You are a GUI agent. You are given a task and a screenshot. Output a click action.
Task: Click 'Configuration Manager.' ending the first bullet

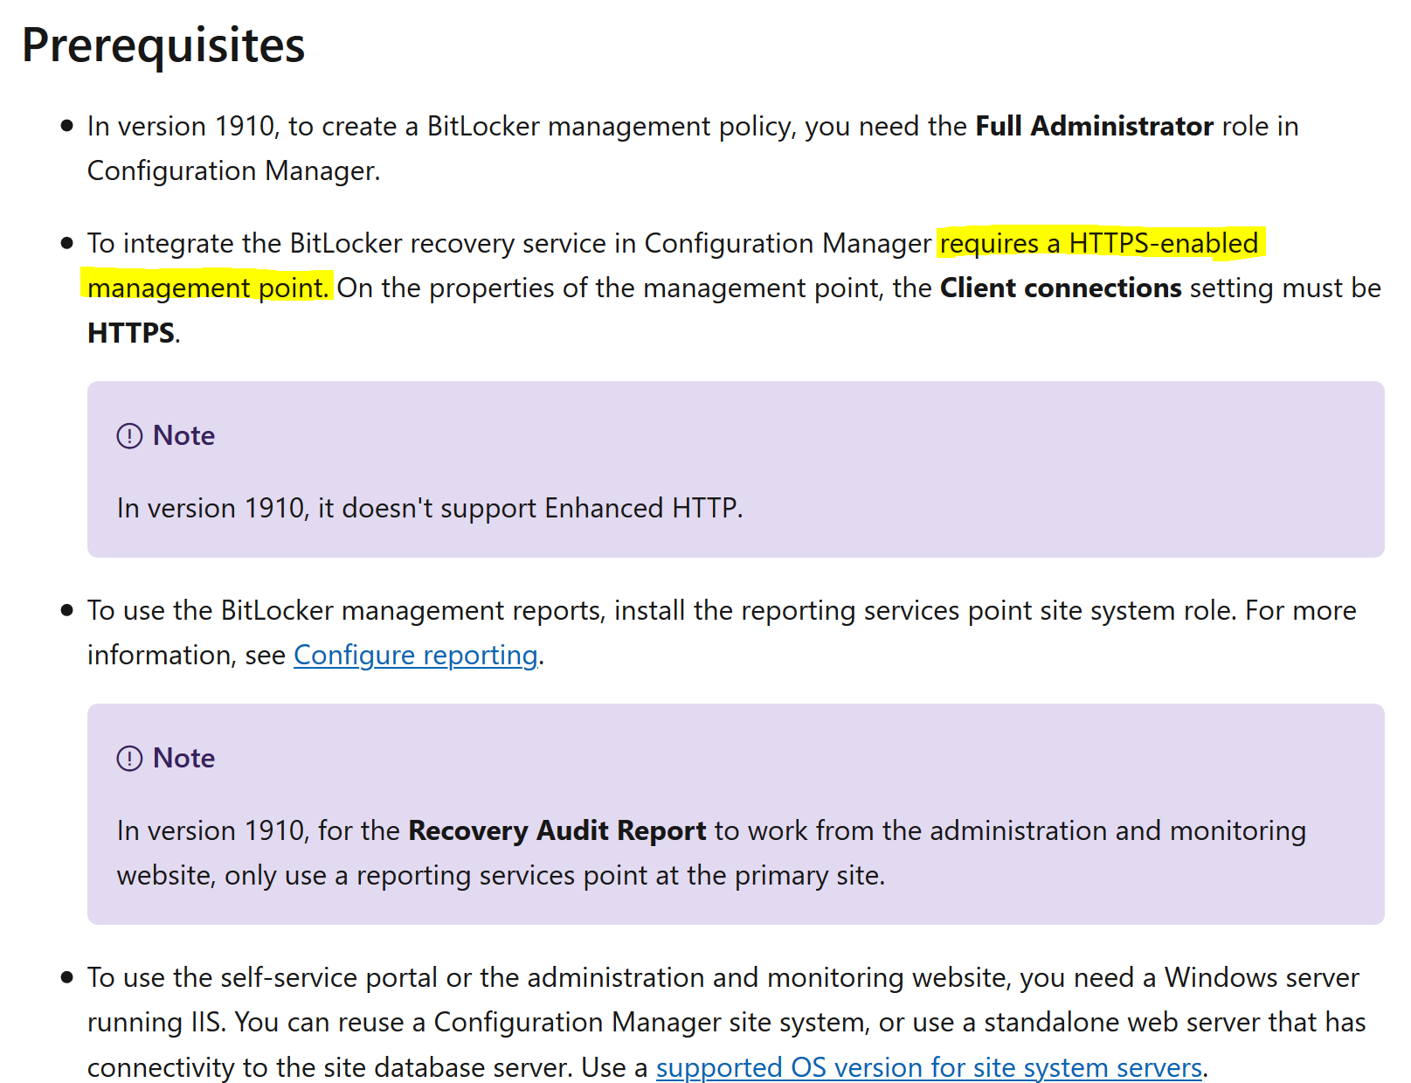233,170
